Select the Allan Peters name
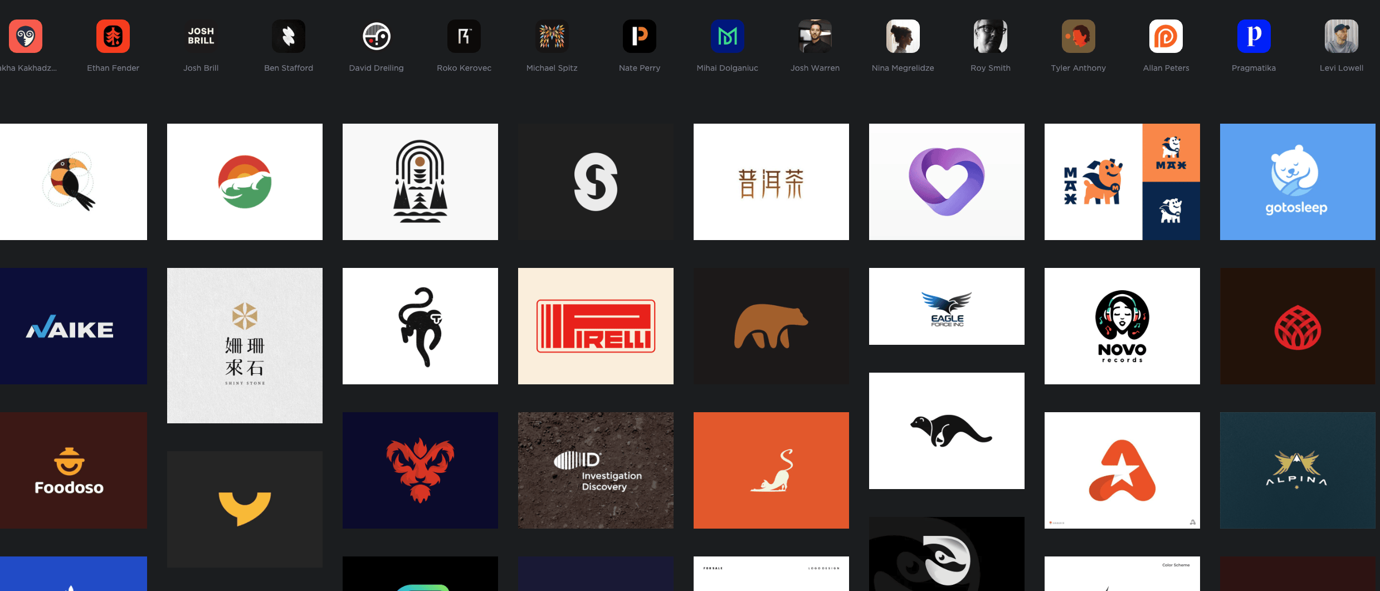 (x=1166, y=68)
